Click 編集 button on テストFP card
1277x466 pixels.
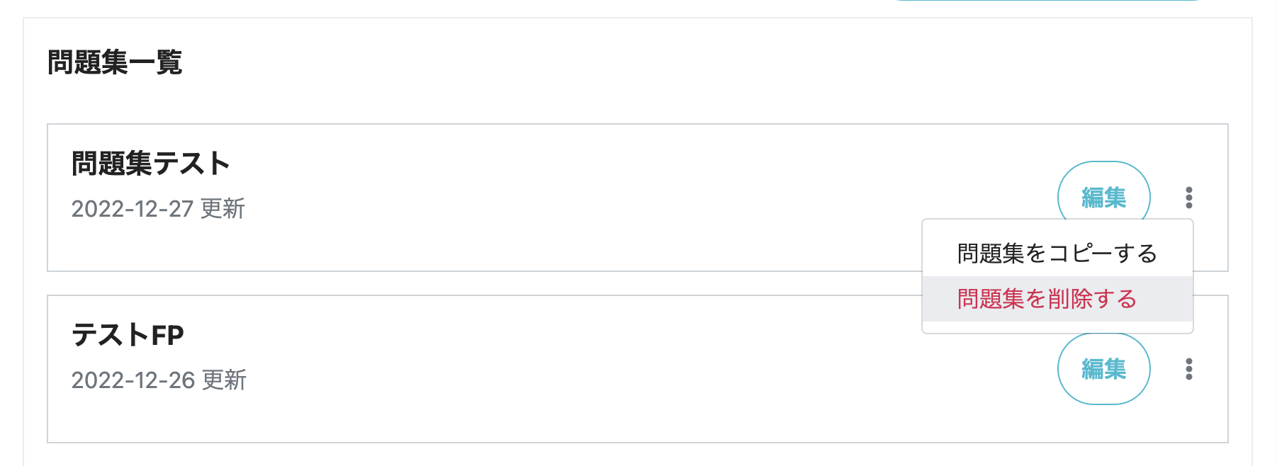click(1103, 369)
